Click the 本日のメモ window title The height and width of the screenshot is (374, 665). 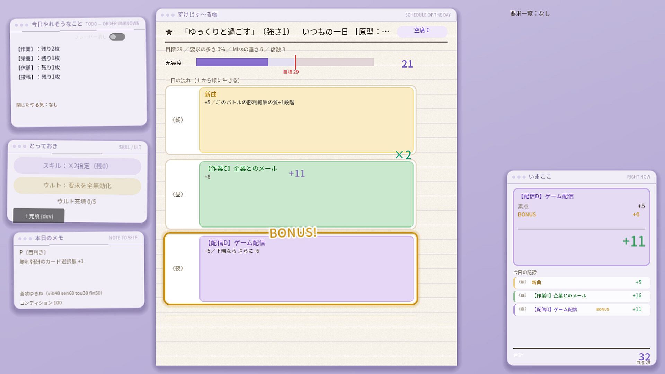coord(49,238)
